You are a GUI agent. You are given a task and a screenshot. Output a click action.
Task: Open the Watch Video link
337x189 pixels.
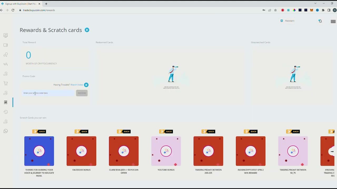point(77,85)
